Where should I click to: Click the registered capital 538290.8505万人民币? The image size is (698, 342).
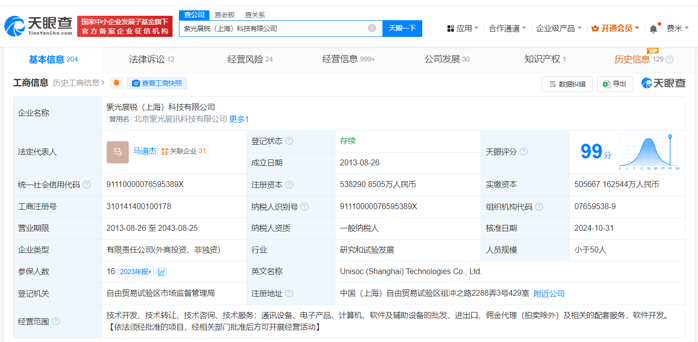click(378, 185)
